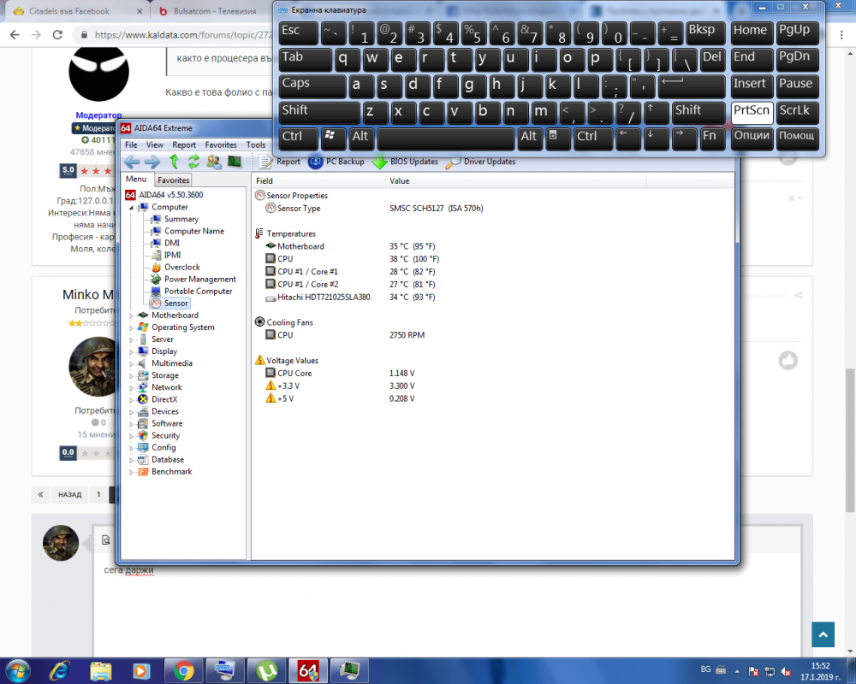Click BIOS Updates in the toolbar
856x684 pixels.
tap(405, 162)
